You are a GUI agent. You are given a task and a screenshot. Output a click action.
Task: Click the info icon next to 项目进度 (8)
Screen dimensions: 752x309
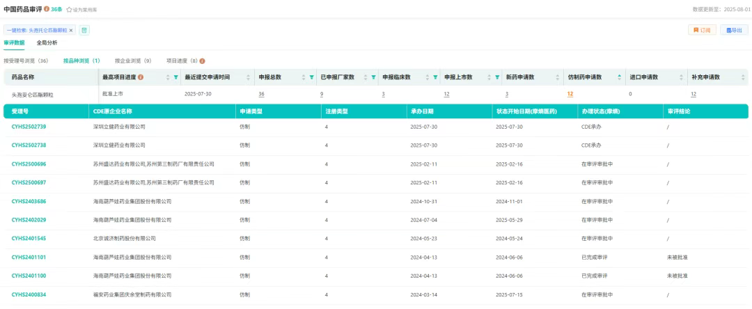coord(203,61)
